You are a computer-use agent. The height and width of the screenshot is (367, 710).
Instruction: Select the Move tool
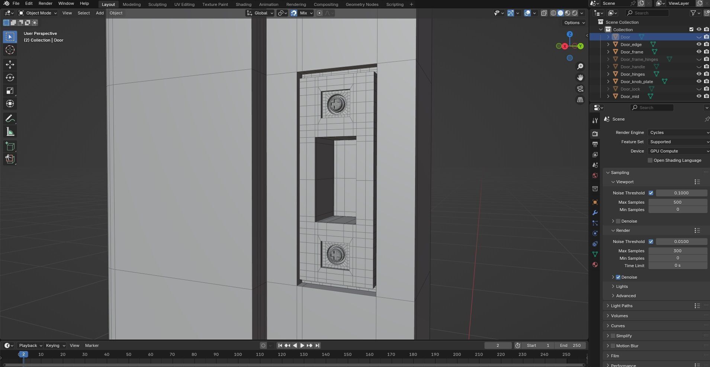point(10,65)
